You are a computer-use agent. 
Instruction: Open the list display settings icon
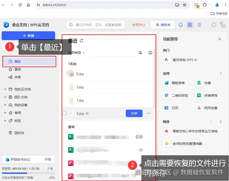140,53
